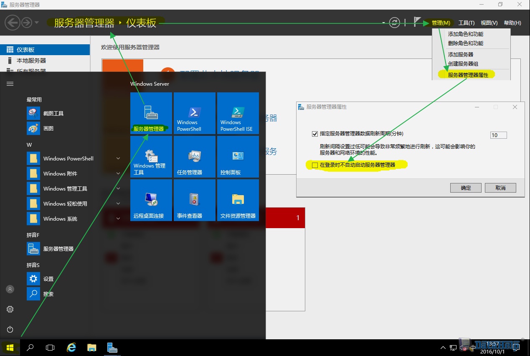530x356 pixels.
Task: Expand the Windows 系统 folder
Action: click(118, 219)
